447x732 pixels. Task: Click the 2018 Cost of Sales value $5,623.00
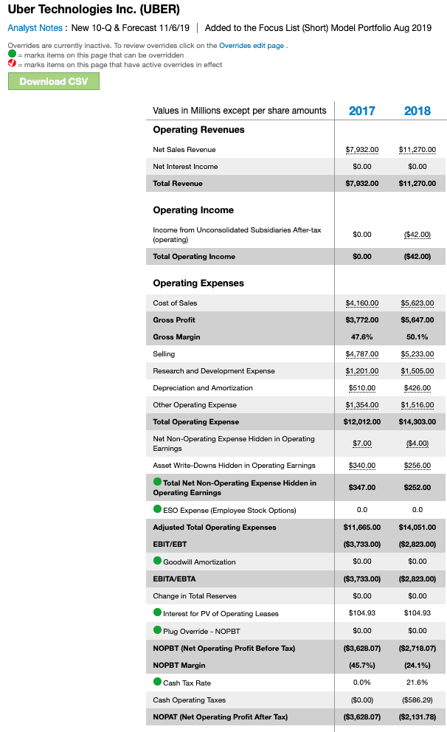417,303
